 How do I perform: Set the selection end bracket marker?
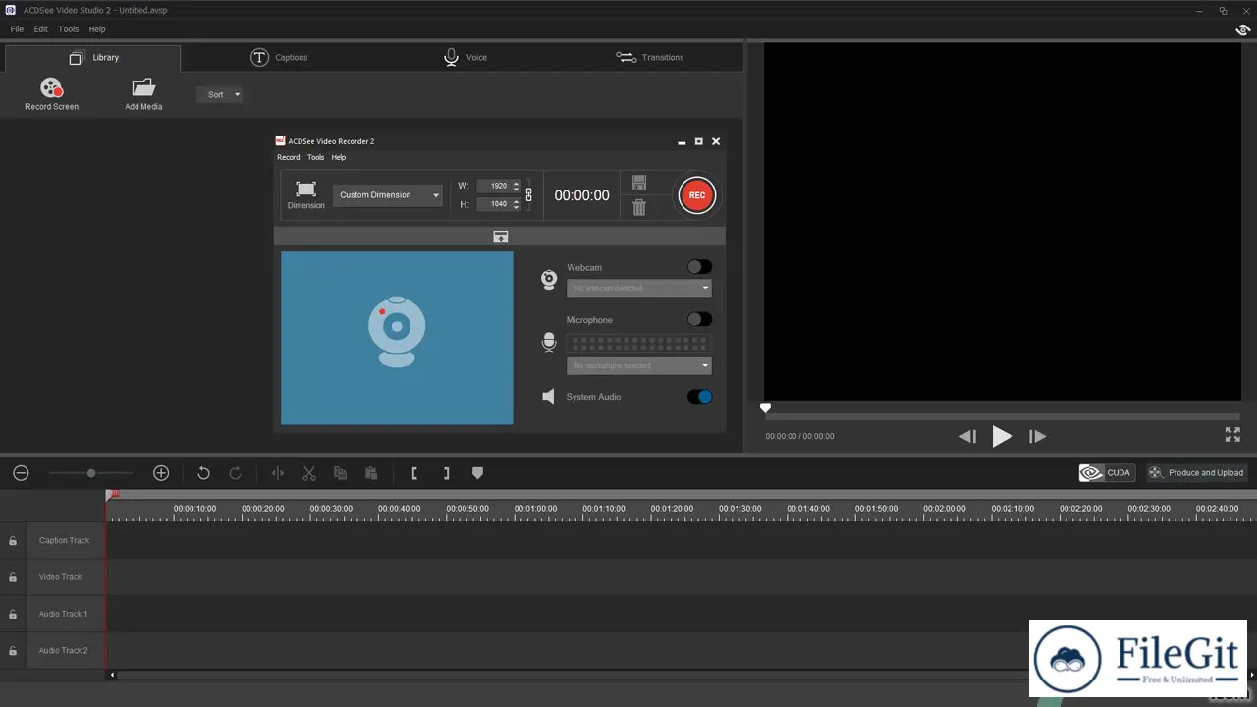tap(446, 473)
